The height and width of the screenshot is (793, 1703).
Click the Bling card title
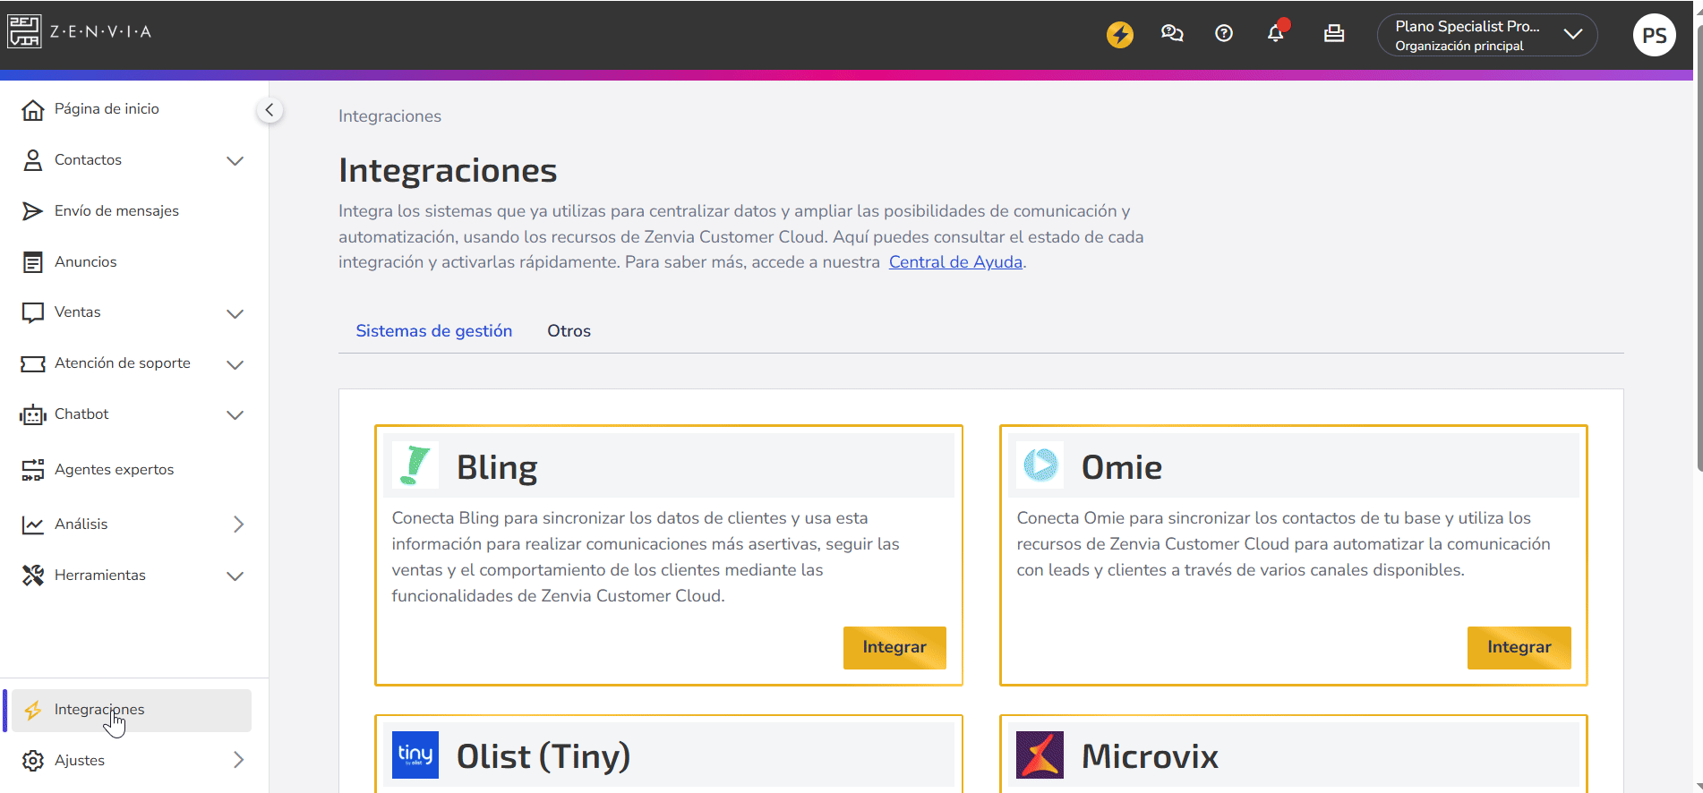[x=497, y=468]
